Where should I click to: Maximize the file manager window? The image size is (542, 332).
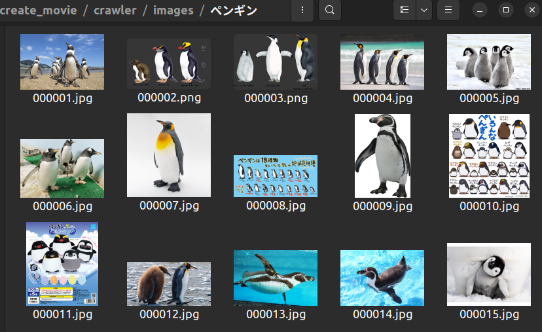click(506, 10)
